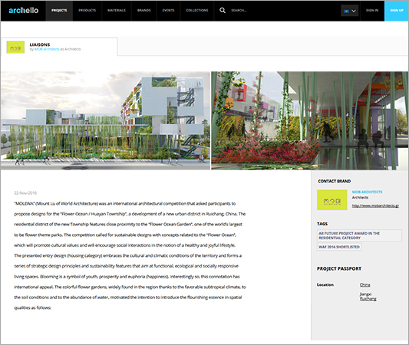Go to the Materials section
Viewport: 409px width, 345px height.
point(117,11)
